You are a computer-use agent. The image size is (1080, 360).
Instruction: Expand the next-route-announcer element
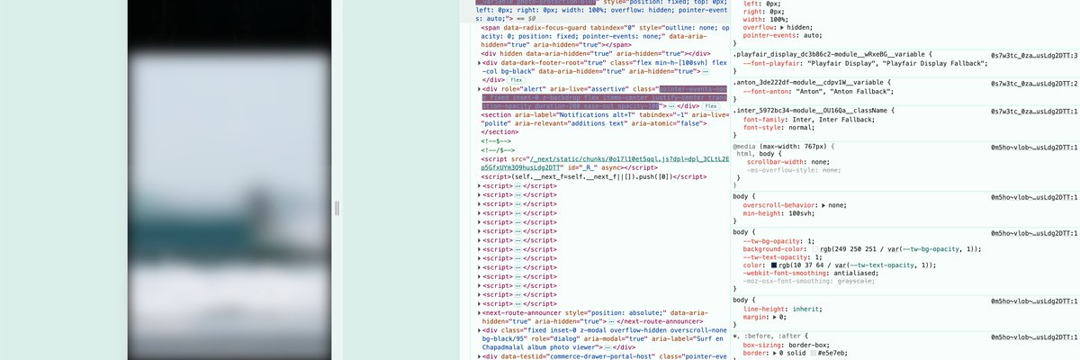coord(479,312)
